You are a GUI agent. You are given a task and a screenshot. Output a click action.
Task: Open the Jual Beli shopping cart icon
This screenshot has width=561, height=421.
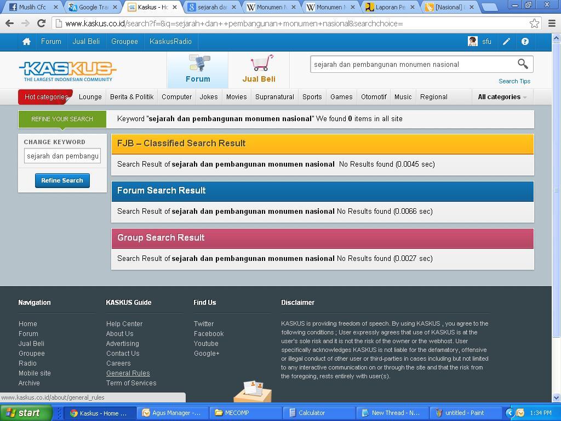[261, 63]
